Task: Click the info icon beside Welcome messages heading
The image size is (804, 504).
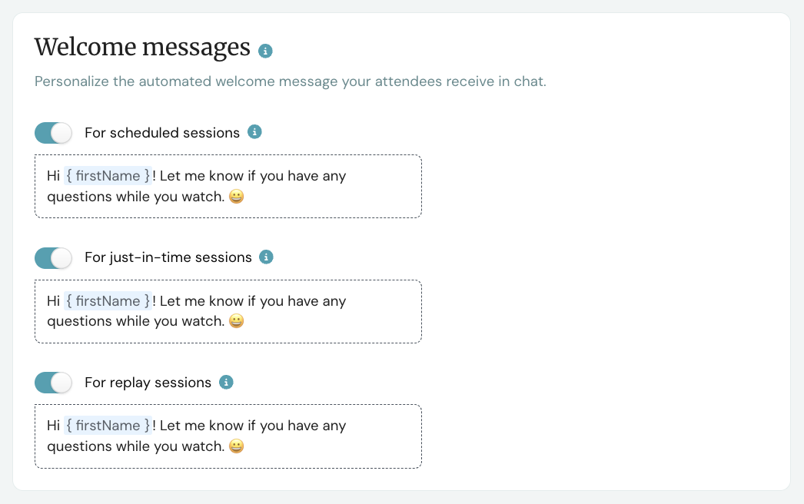Action: tap(265, 50)
